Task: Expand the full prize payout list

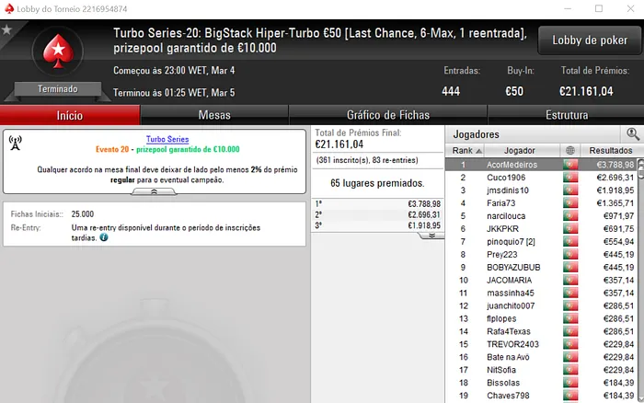Action: tap(431, 236)
